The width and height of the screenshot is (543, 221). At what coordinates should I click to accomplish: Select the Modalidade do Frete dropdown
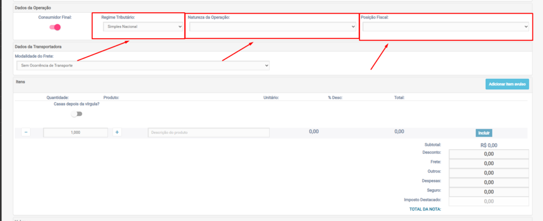pyautogui.click(x=142, y=65)
